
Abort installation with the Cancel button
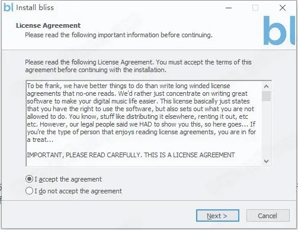tap(268, 215)
